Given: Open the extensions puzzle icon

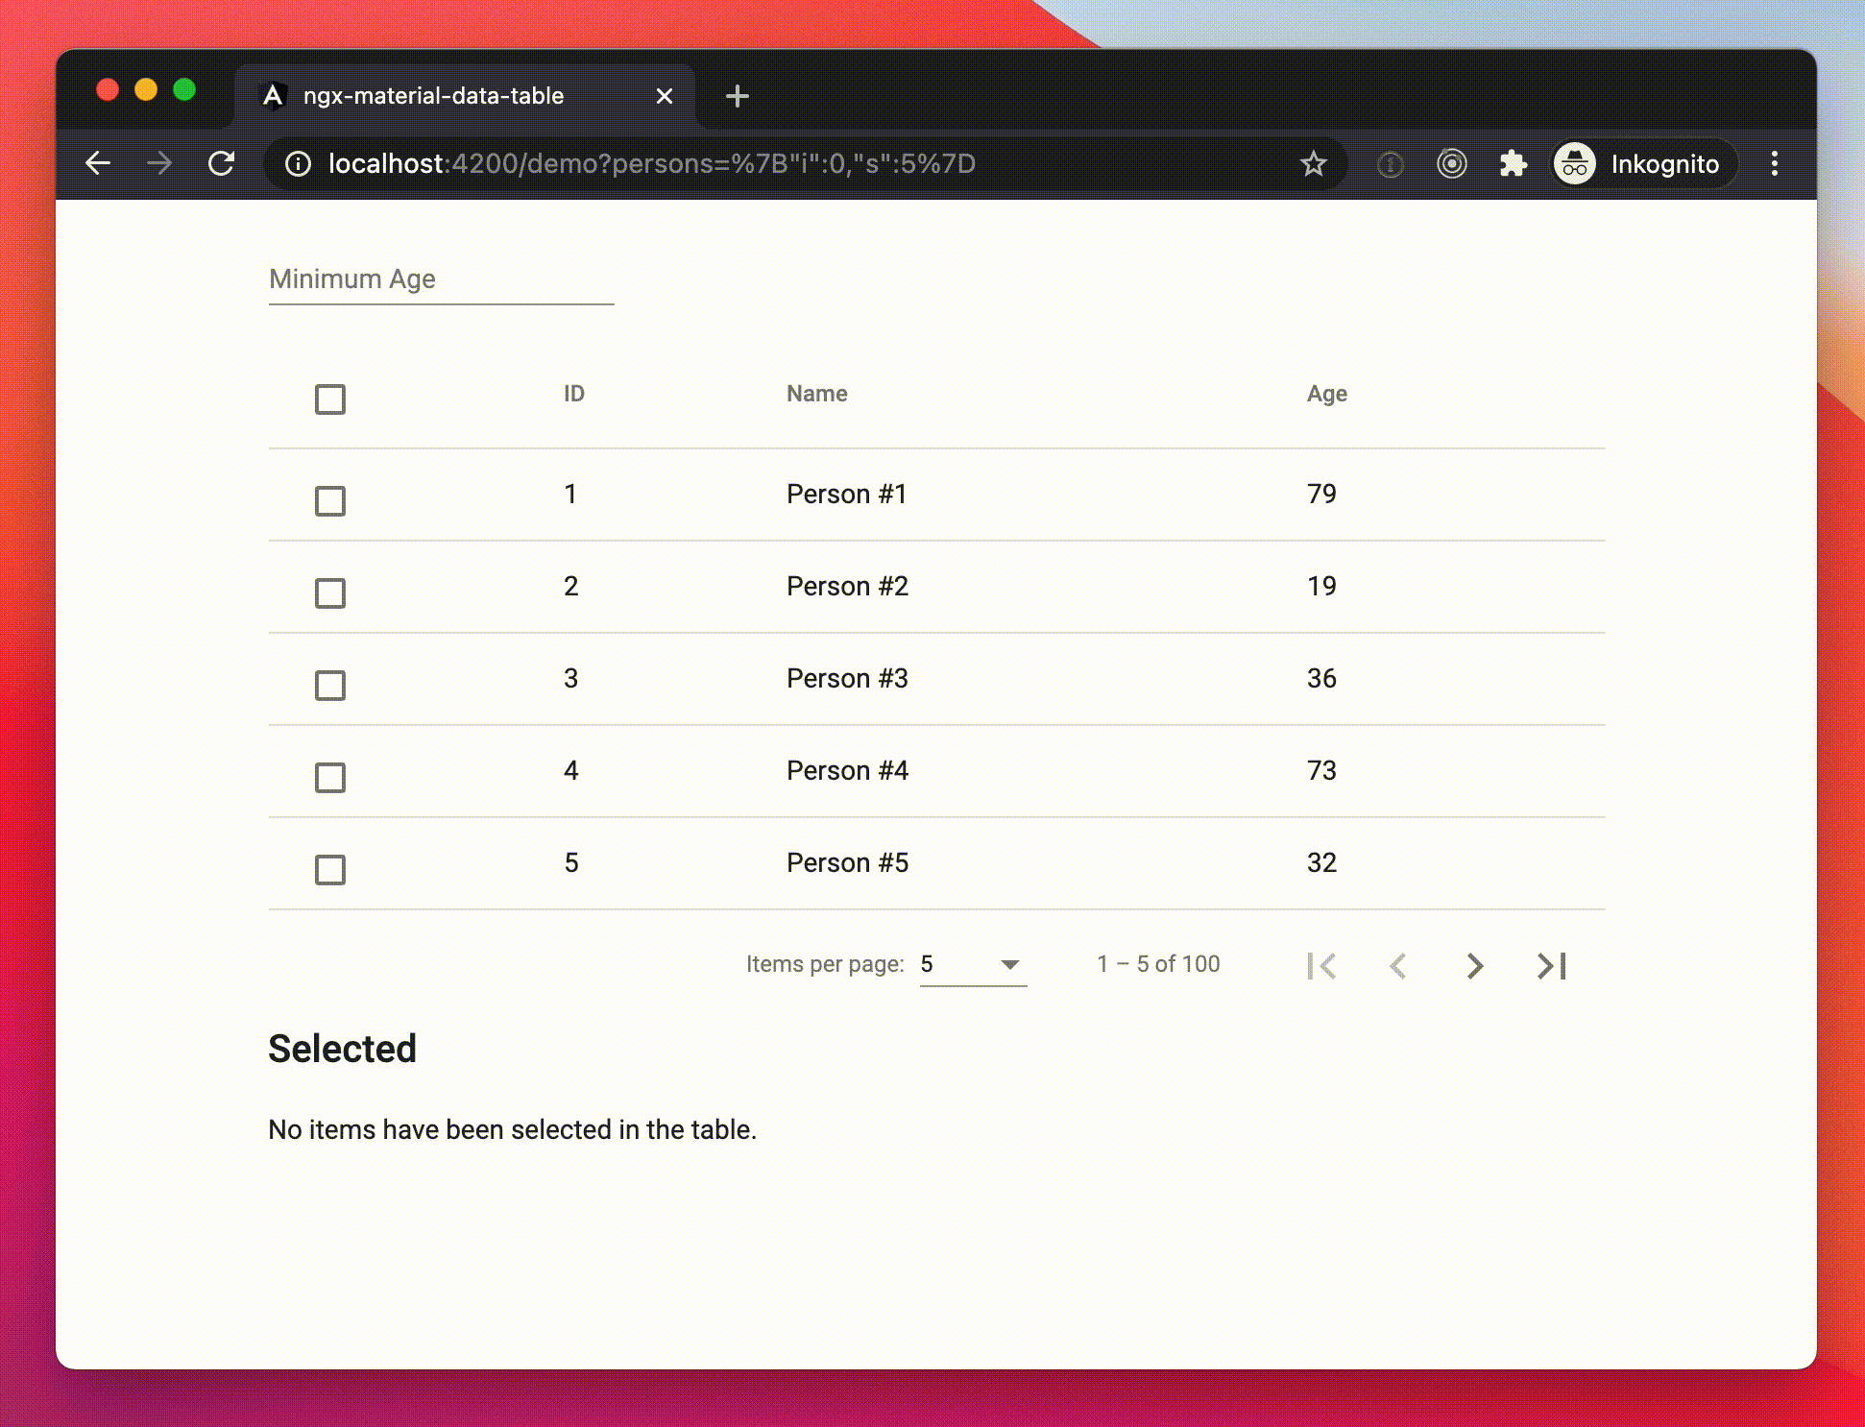Looking at the screenshot, I should pyautogui.click(x=1513, y=164).
